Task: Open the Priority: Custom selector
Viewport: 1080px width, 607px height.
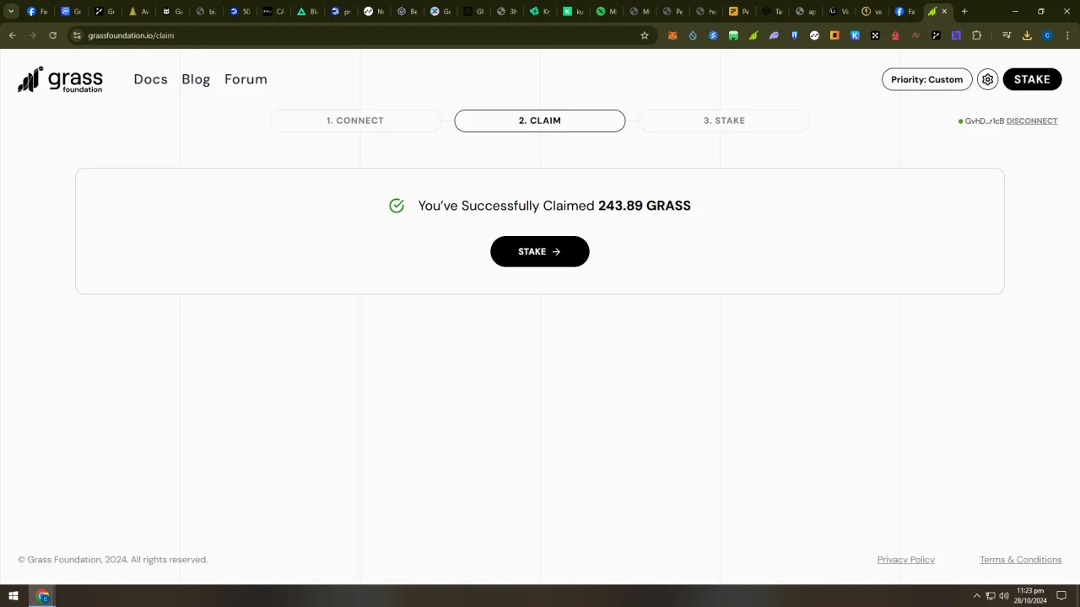Action: coord(927,79)
